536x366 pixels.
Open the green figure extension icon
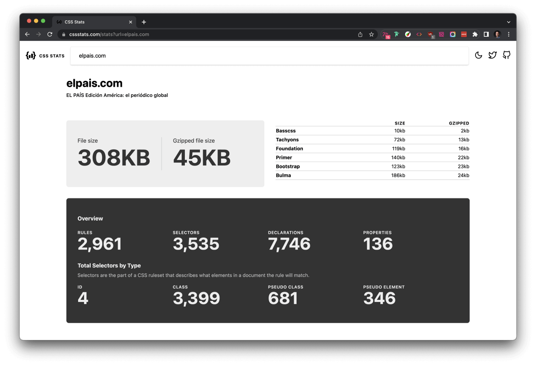(x=397, y=34)
